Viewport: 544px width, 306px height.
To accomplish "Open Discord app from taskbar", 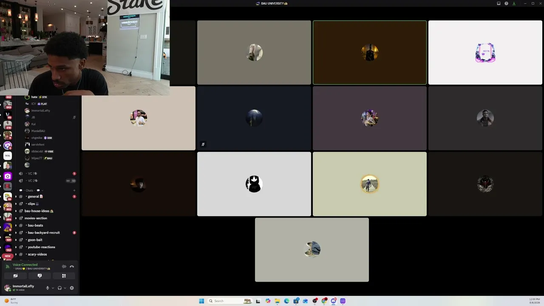I will (x=333, y=301).
